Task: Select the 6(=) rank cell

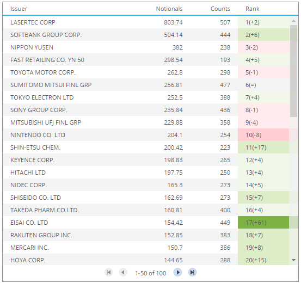Action: (x=263, y=85)
